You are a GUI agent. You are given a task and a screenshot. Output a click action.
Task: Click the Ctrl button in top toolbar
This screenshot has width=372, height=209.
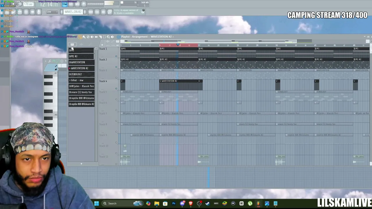pos(97,12)
